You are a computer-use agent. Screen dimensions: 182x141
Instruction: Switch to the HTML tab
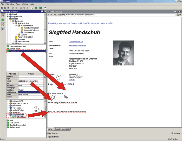click(x=51, y=129)
